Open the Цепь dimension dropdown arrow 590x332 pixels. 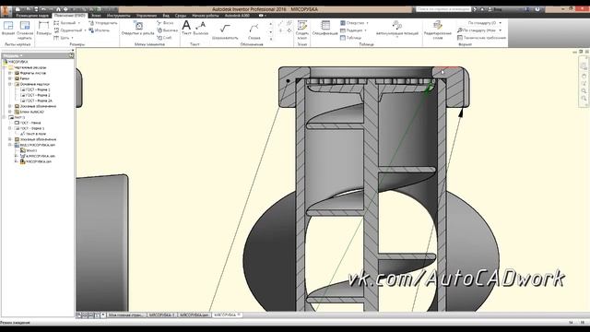[72, 38]
